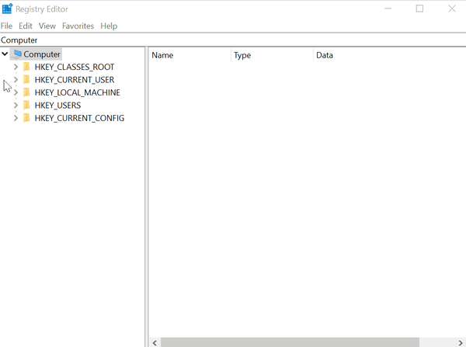This screenshot has height=347, width=466.
Task: Open the Edit menu
Action: 26,26
